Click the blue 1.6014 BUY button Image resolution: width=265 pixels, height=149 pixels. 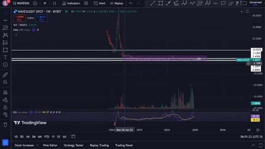[x=41, y=18]
